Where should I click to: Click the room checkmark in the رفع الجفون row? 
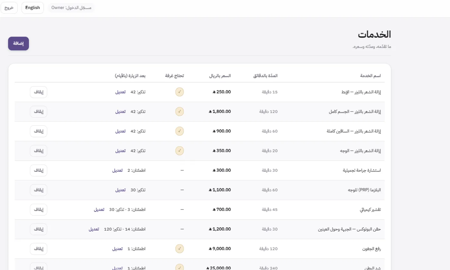point(179,249)
